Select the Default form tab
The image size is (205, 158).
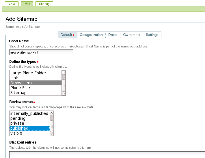[x=66, y=35]
